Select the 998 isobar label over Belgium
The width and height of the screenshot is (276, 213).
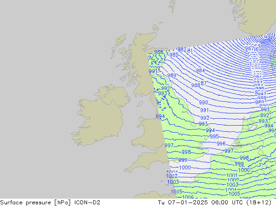[244, 158]
